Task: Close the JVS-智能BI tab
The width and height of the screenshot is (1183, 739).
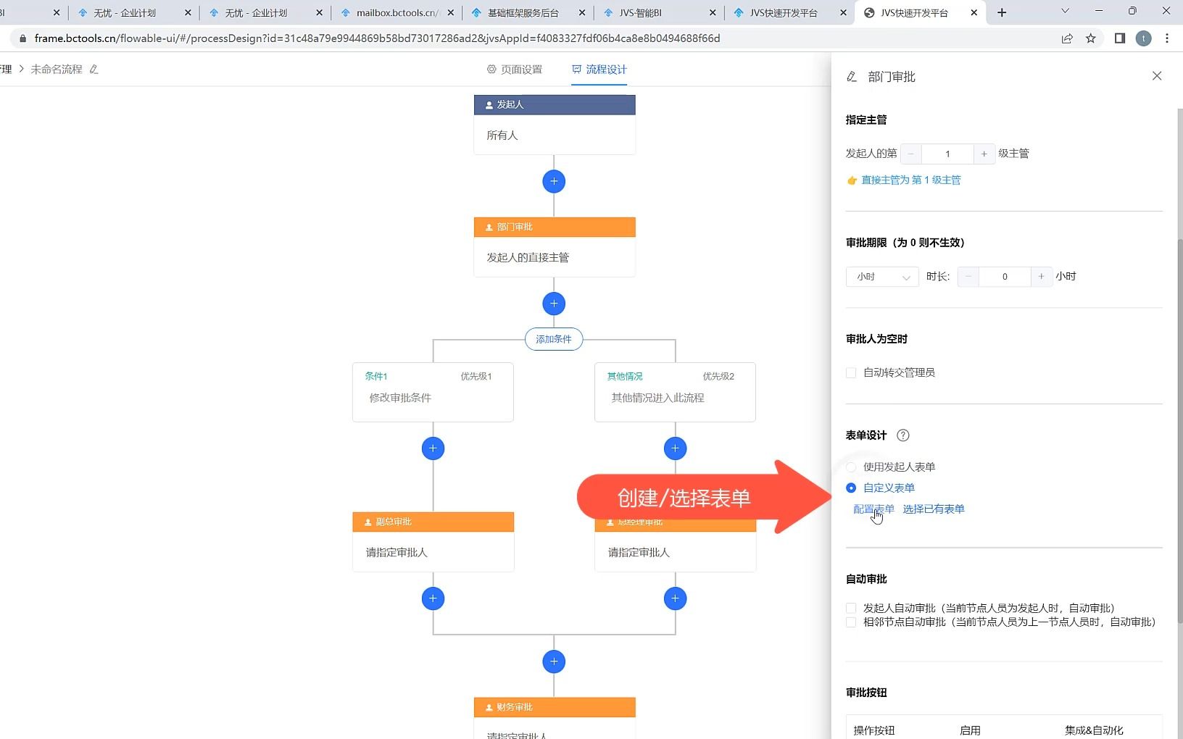Action: (713, 13)
